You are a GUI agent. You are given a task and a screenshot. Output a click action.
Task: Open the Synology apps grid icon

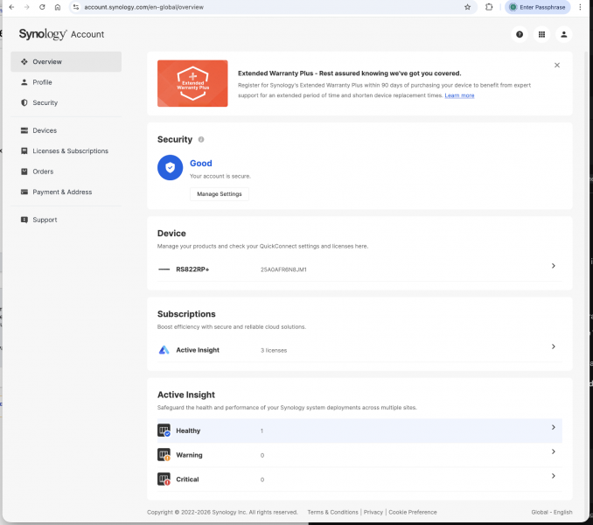tap(541, 34)
